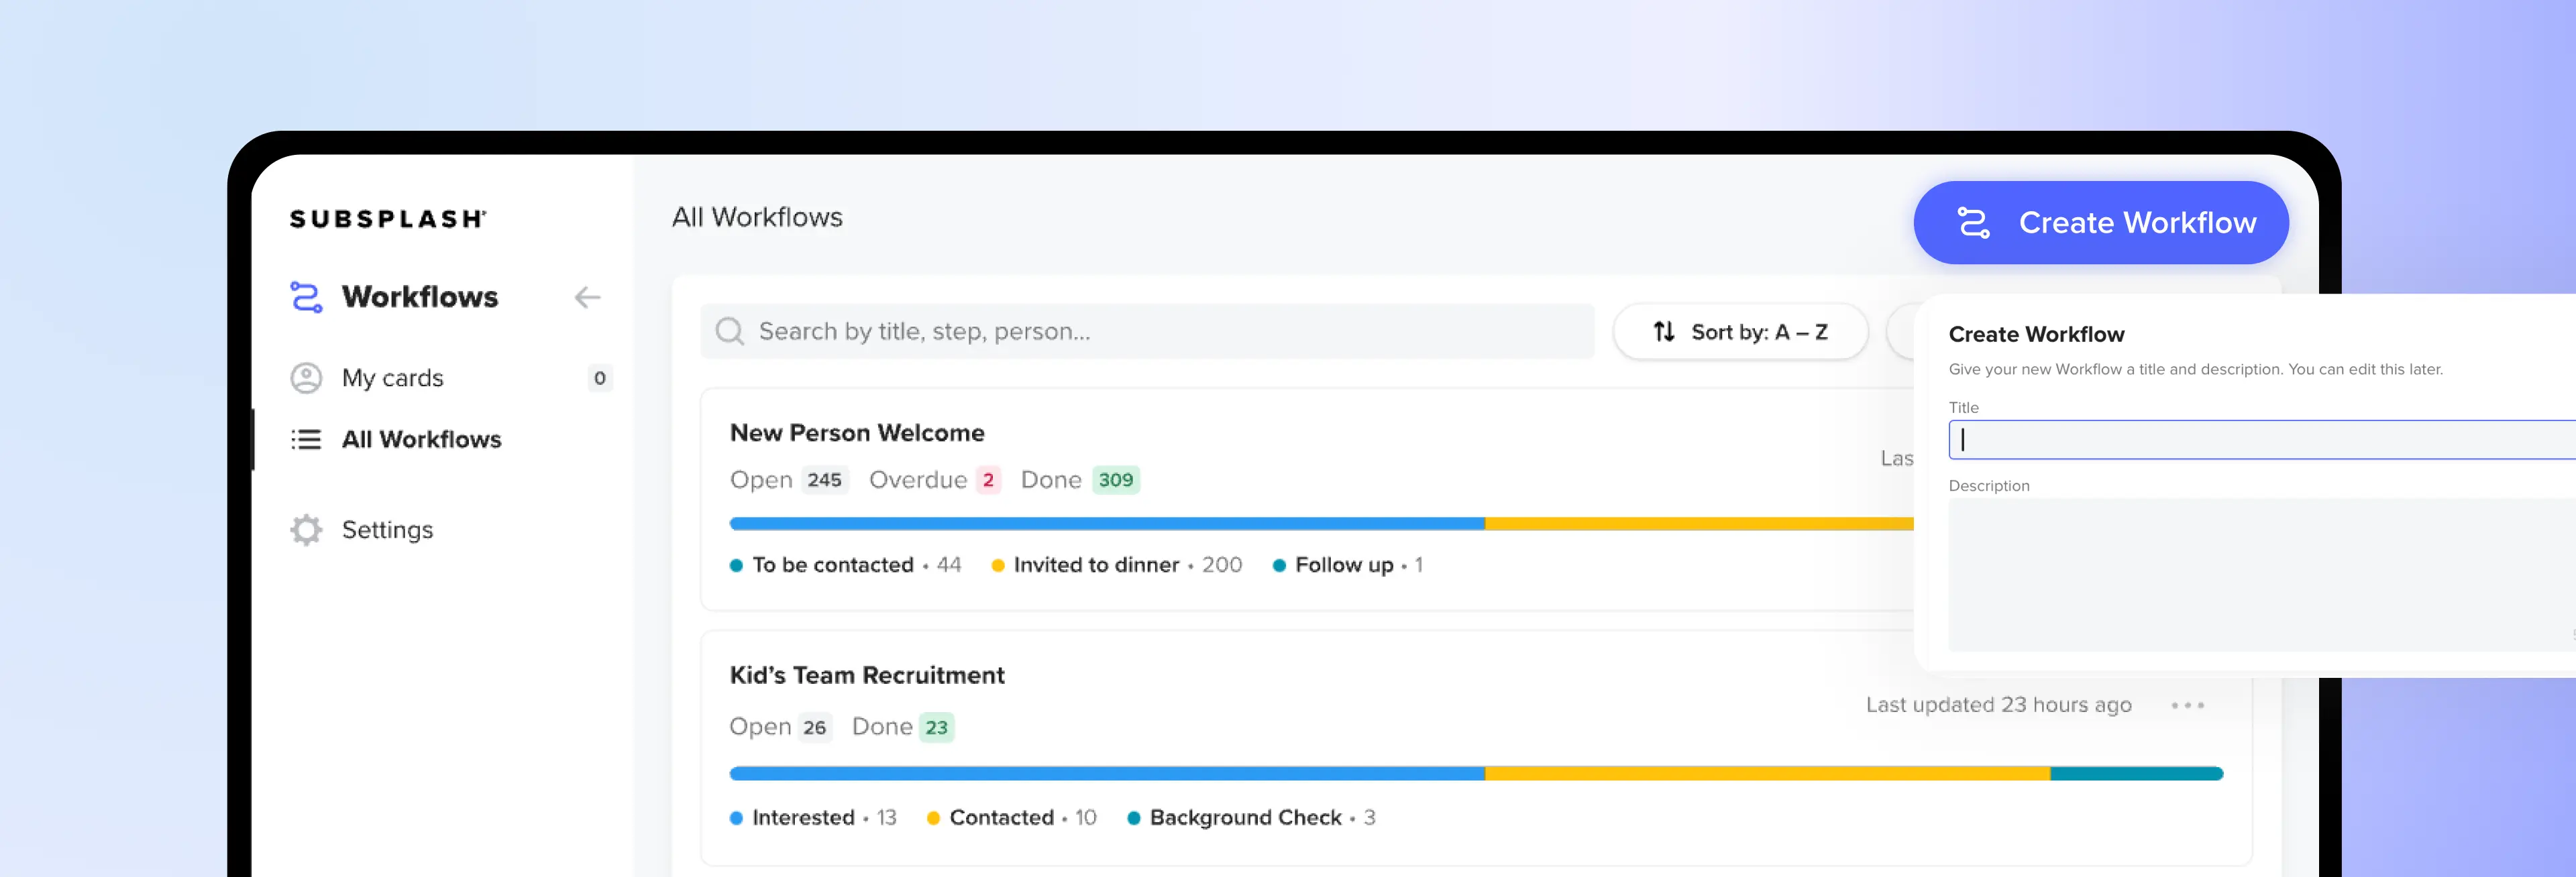Click the Description text area
This screenshot has width=2576, height=877.
point(2260,575)
